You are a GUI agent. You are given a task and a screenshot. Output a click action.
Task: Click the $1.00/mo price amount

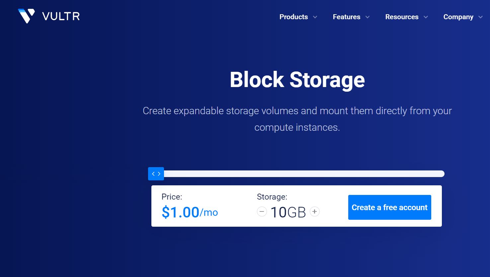[189, 212]
